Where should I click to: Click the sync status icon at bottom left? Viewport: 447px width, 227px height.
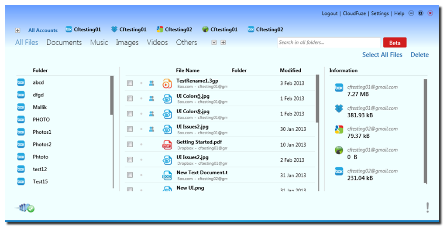point(26,208)
